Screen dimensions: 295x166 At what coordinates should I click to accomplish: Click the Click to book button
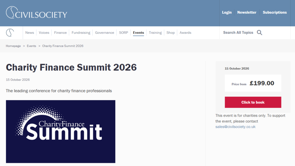253,102
